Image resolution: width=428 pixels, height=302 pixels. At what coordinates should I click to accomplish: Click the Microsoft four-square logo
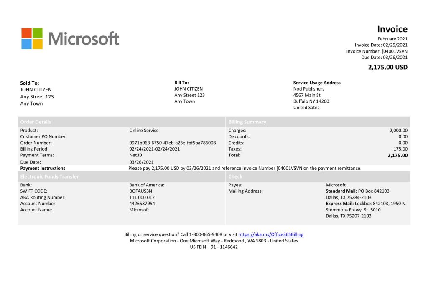[32, 39]
